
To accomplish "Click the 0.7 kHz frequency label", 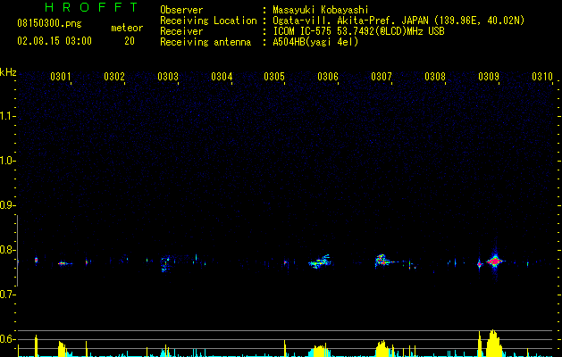I will pos(8,295).
